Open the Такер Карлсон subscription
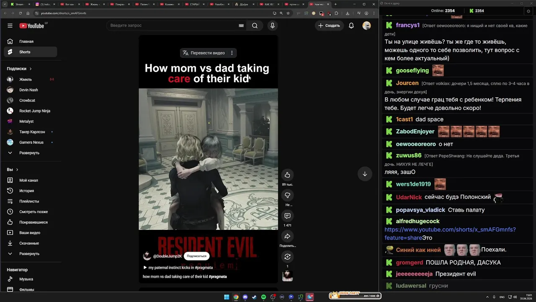This screenshot has width=536, height=302. (31, 132)
